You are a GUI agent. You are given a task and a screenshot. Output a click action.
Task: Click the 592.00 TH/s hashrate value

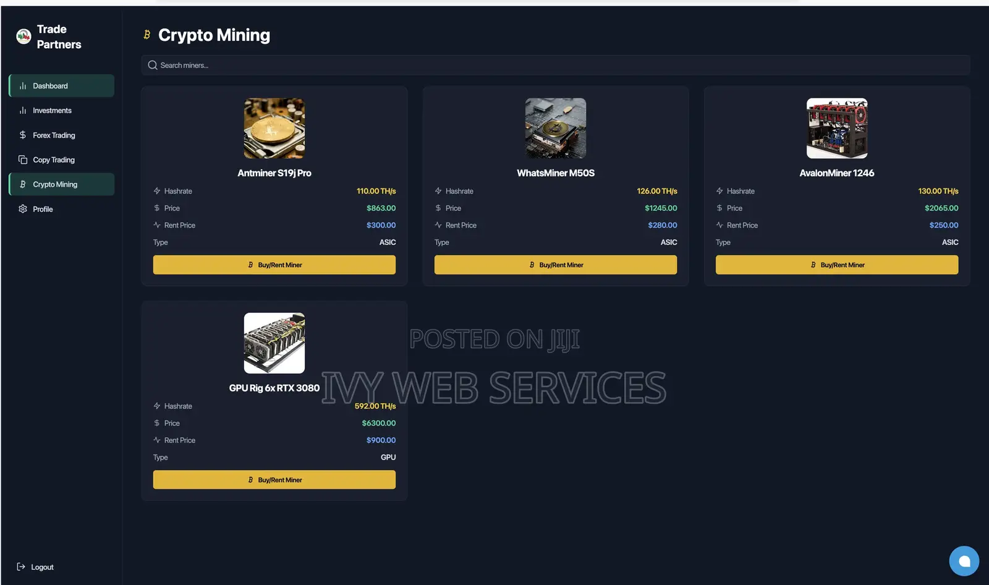375,406
